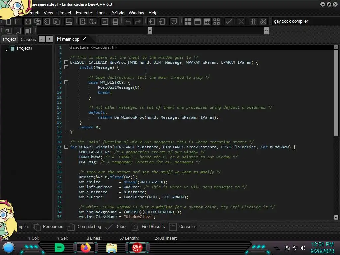340x255 pixels.
Task: Collapse the WndProc fold on line 4
Action: click(x=66, y=62)
